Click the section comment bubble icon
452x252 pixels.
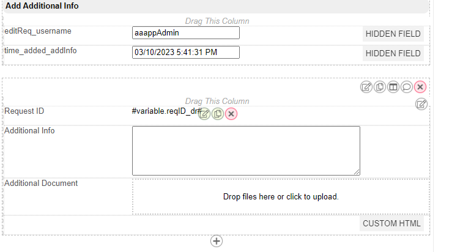(x=407, y=87)
